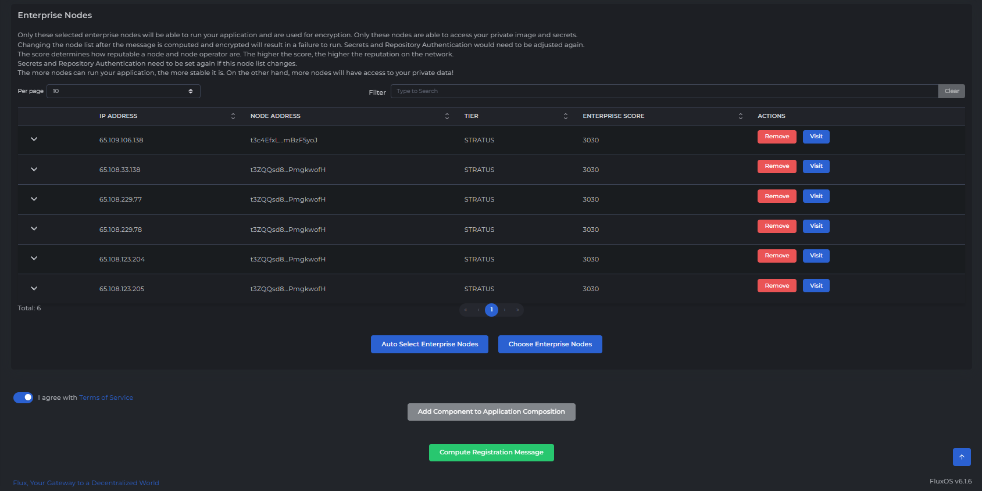
Task: Click Compute Registration Message button
Action: tap(491, 452)
